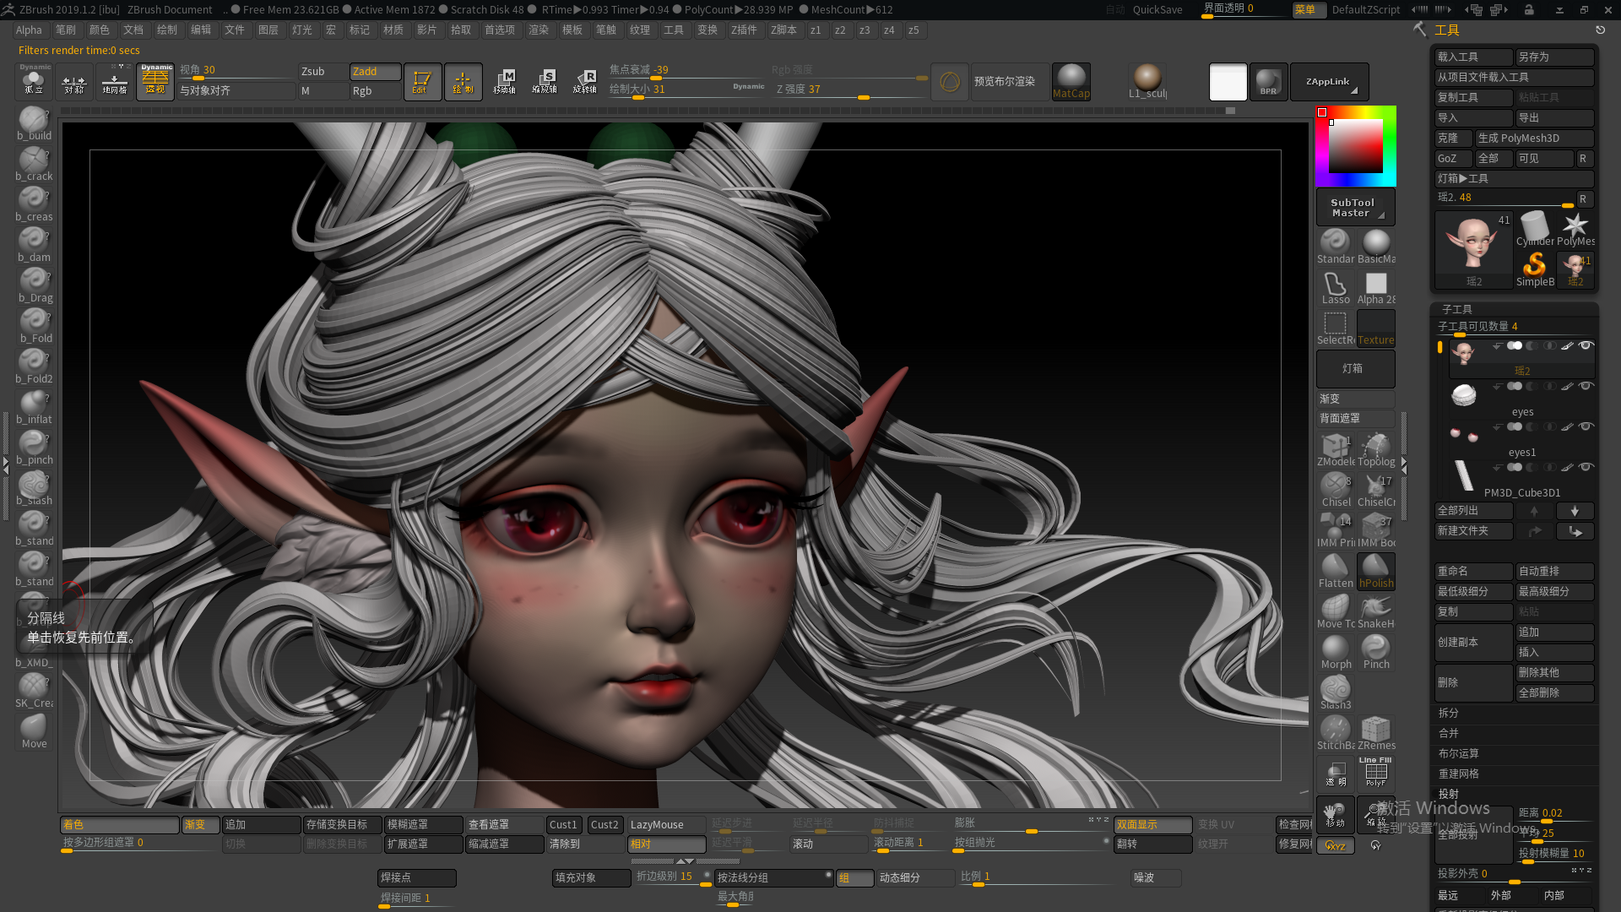Image resolution: width=1621 pixels, height=912 pixels.
Task: Open the 颜色 color menu
Action: coord(100,30)
